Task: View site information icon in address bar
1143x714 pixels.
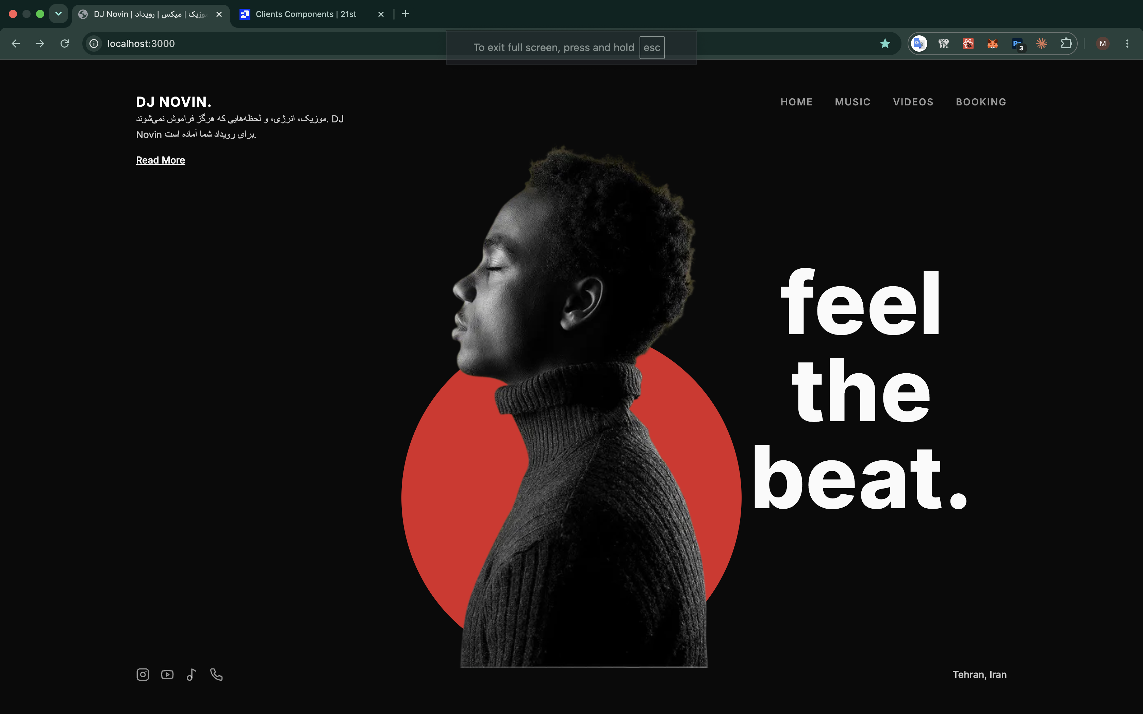Action: pos(95,44)
